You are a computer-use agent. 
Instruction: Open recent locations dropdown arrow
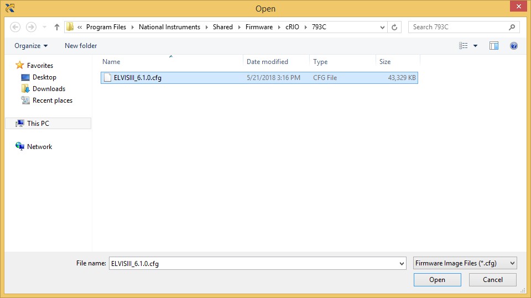pos(44,27)
